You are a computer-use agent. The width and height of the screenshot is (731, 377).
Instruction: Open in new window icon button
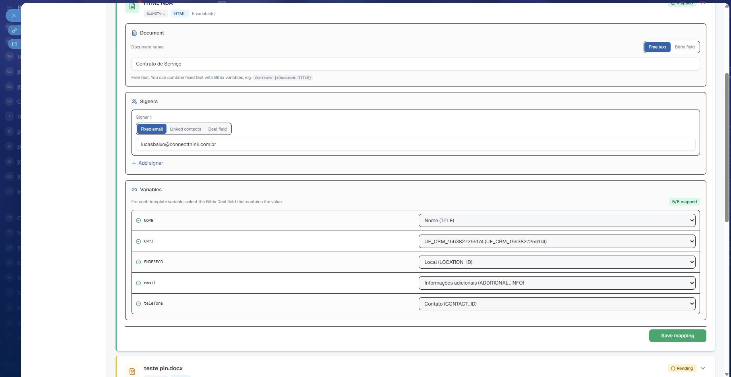(14, 44)
